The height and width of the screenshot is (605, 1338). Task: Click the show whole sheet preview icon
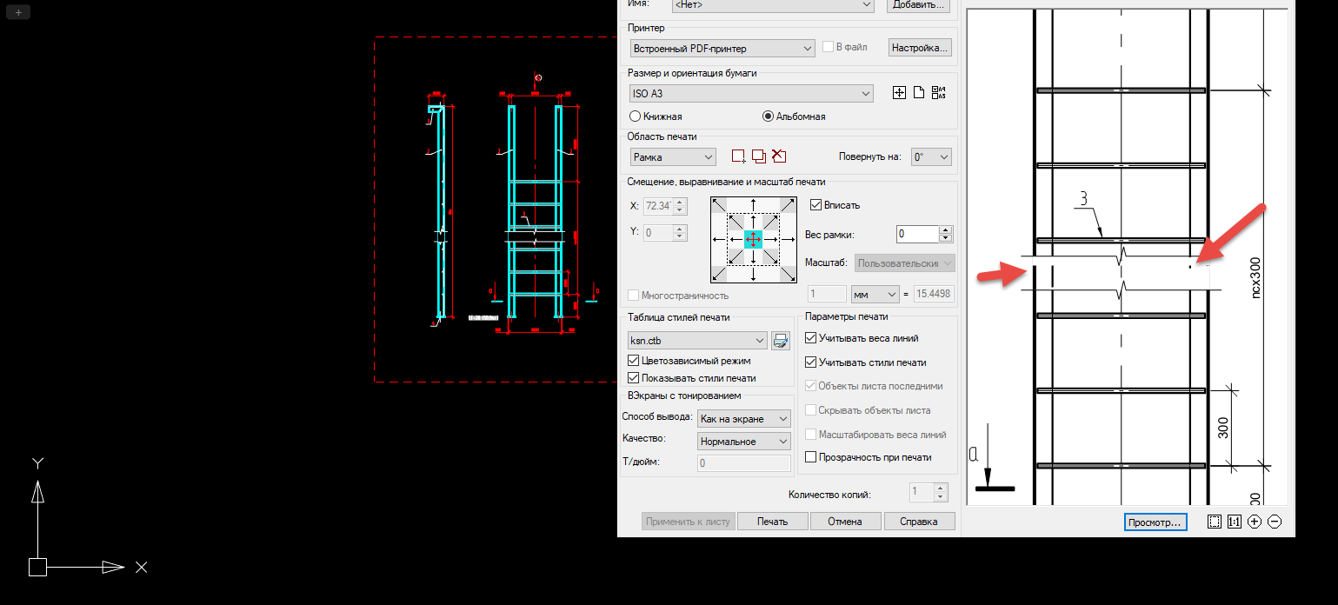tap(1215, 522)
